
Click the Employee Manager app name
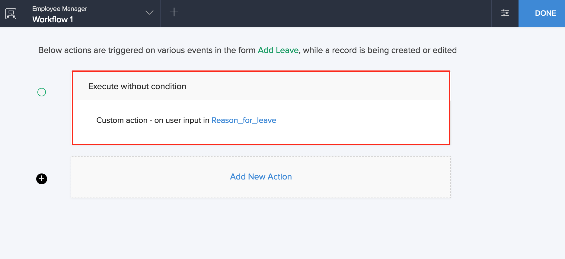(59, 9)
